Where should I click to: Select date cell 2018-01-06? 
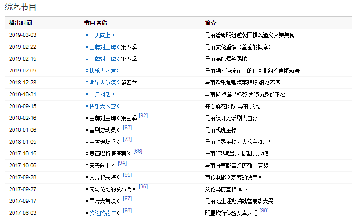point(22,130)
